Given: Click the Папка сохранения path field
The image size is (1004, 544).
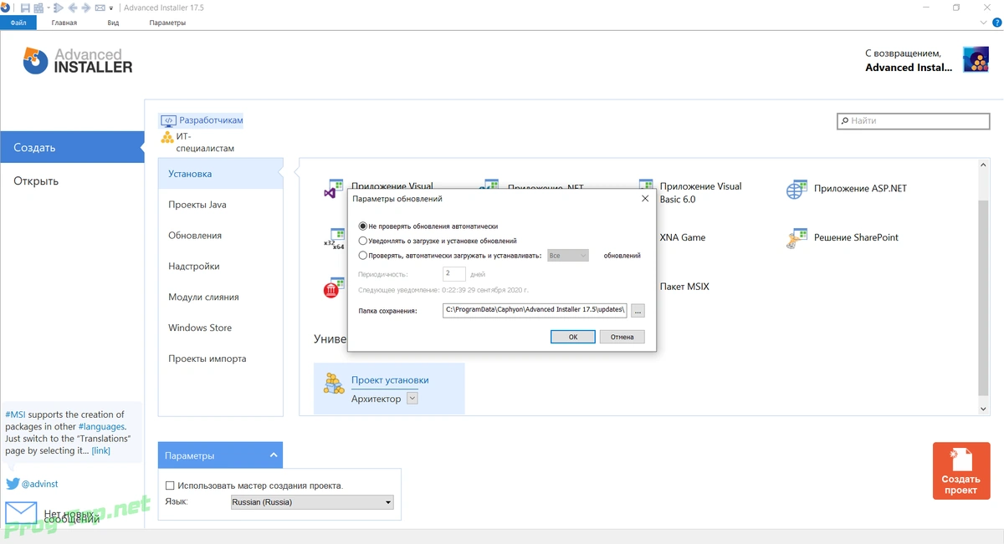Looking at the screenshot, I should pyautogui.click(x=535, y=310).
